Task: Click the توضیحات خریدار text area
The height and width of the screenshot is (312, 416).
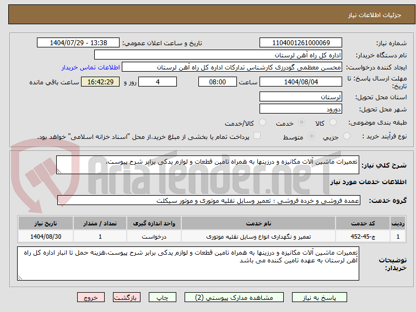Action: pyautogui.click(x=188, y=263)
